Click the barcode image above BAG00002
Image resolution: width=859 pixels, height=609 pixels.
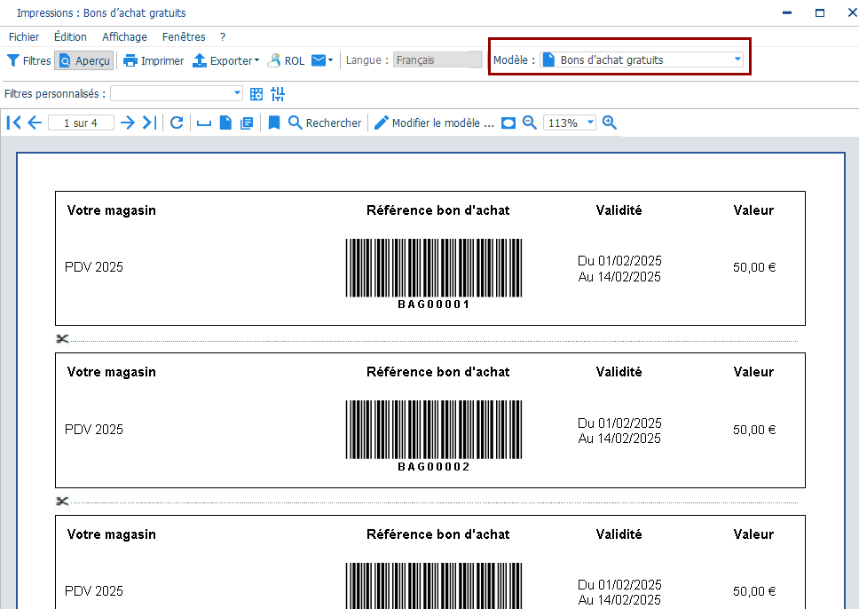click(x=433, y=429)
